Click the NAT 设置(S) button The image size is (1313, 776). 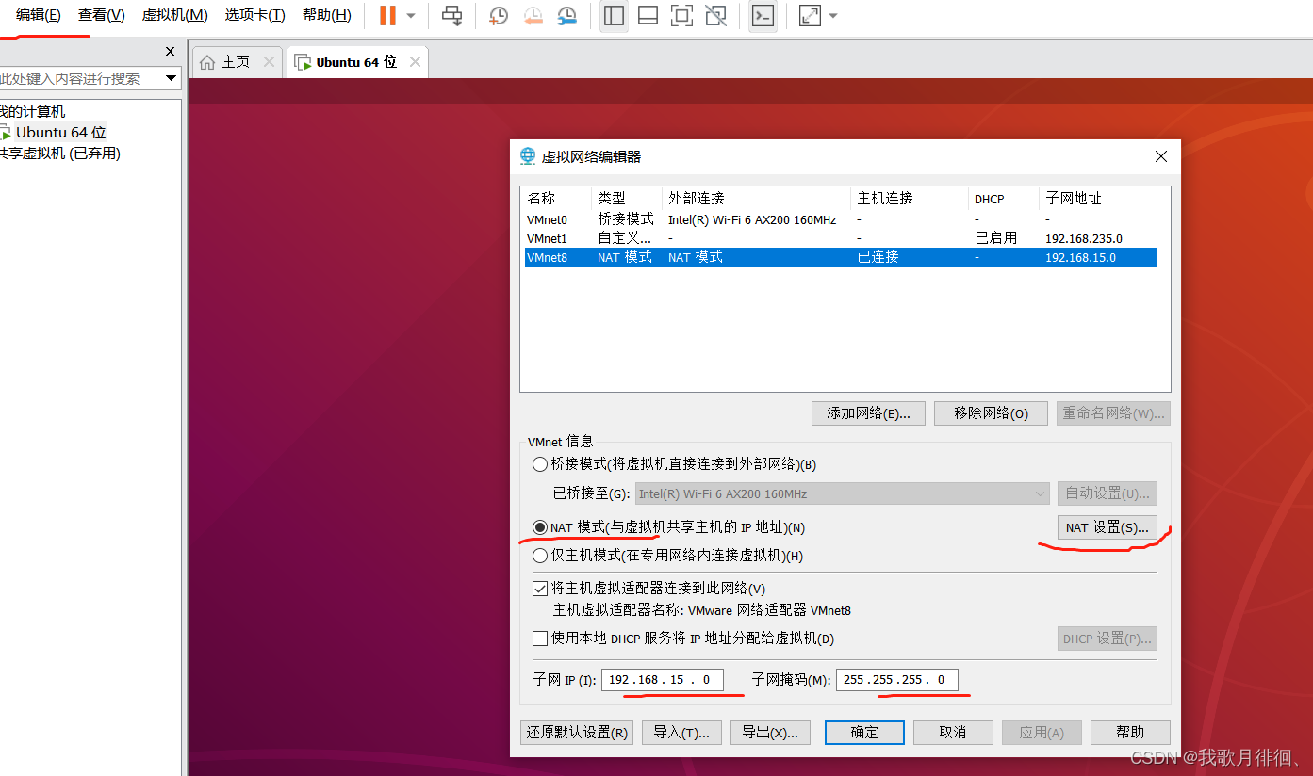tap(1107, 526)
